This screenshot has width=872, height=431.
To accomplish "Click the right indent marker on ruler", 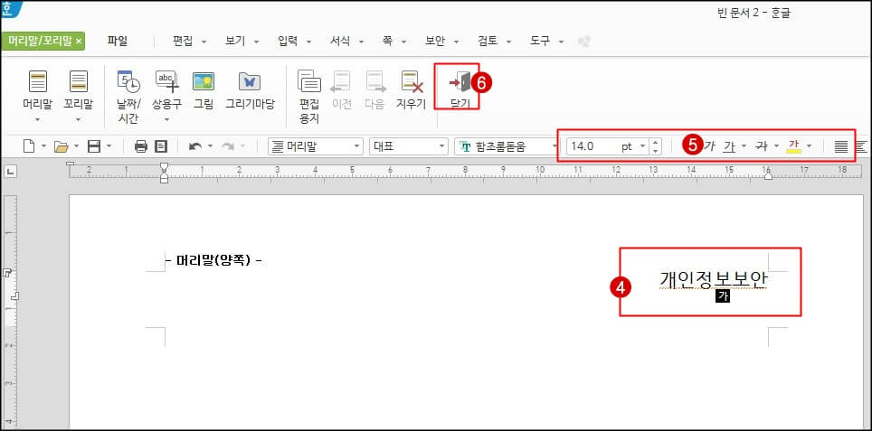I will coord(768,175).
